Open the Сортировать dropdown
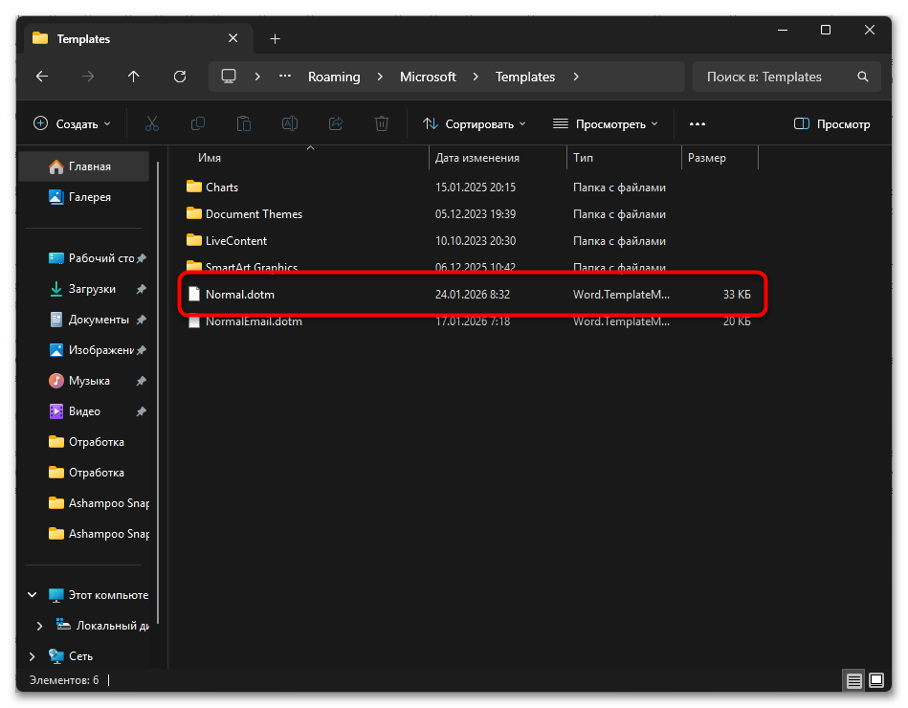908x708 pixels. point(475,123)
